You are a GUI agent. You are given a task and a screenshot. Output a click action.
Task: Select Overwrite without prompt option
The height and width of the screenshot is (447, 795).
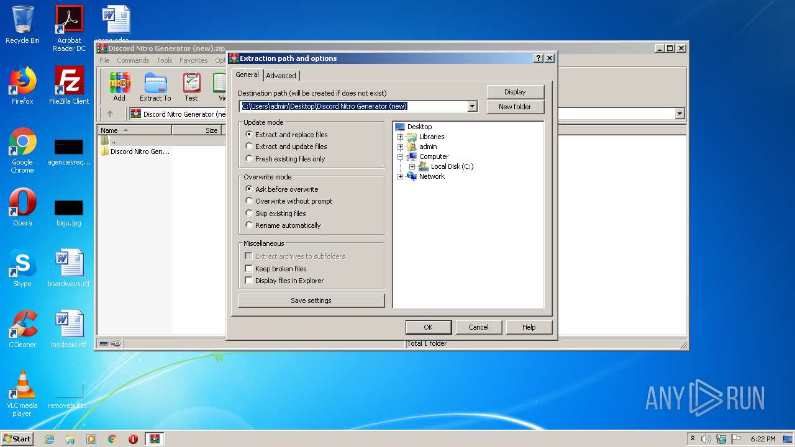click(x=288, y=201)
